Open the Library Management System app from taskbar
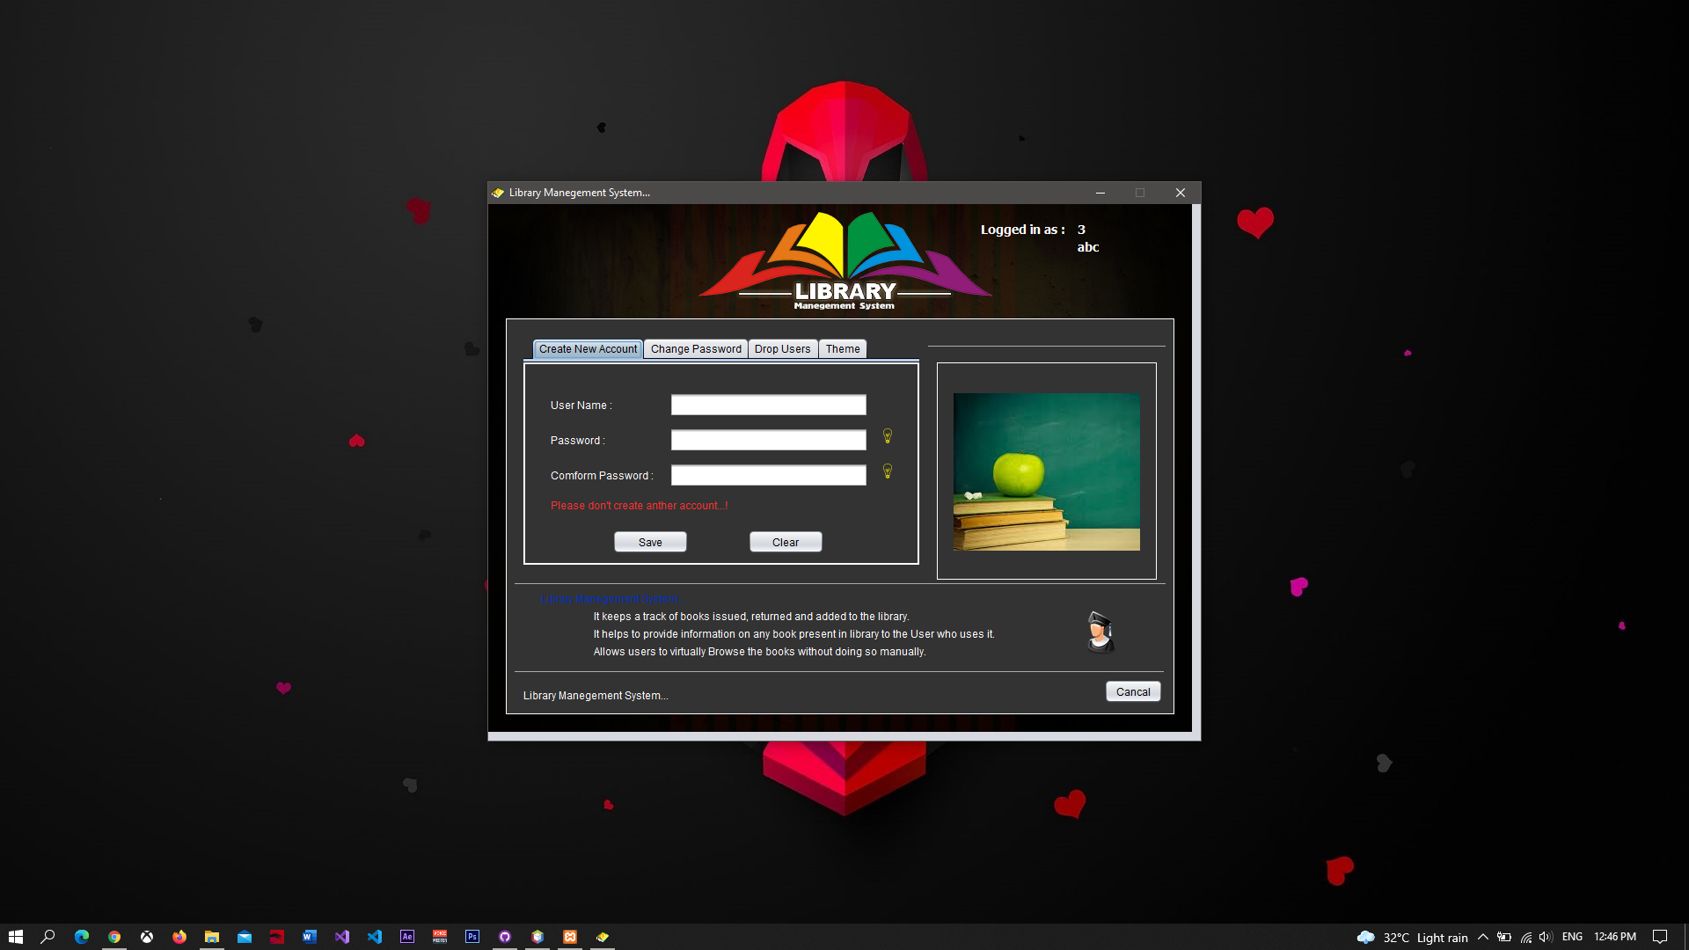Screen dimensions: 1689x950 point(603,936)
